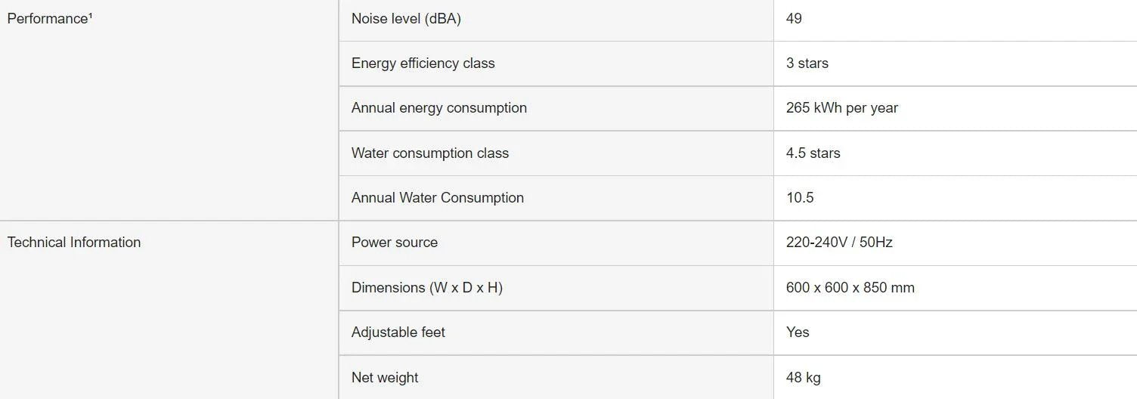Click the noise level value 49
The width and height of the screenshot is (1137, 399).
coord(794,19)
